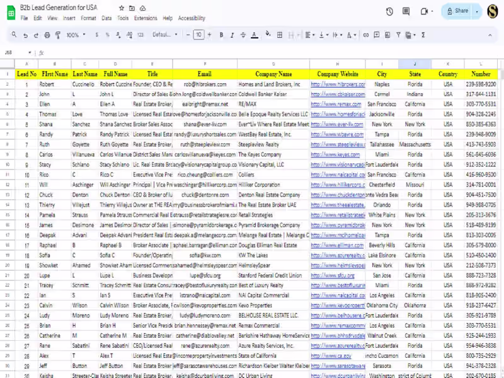
Task: Open more number formats 123
Action: point(140,35)
